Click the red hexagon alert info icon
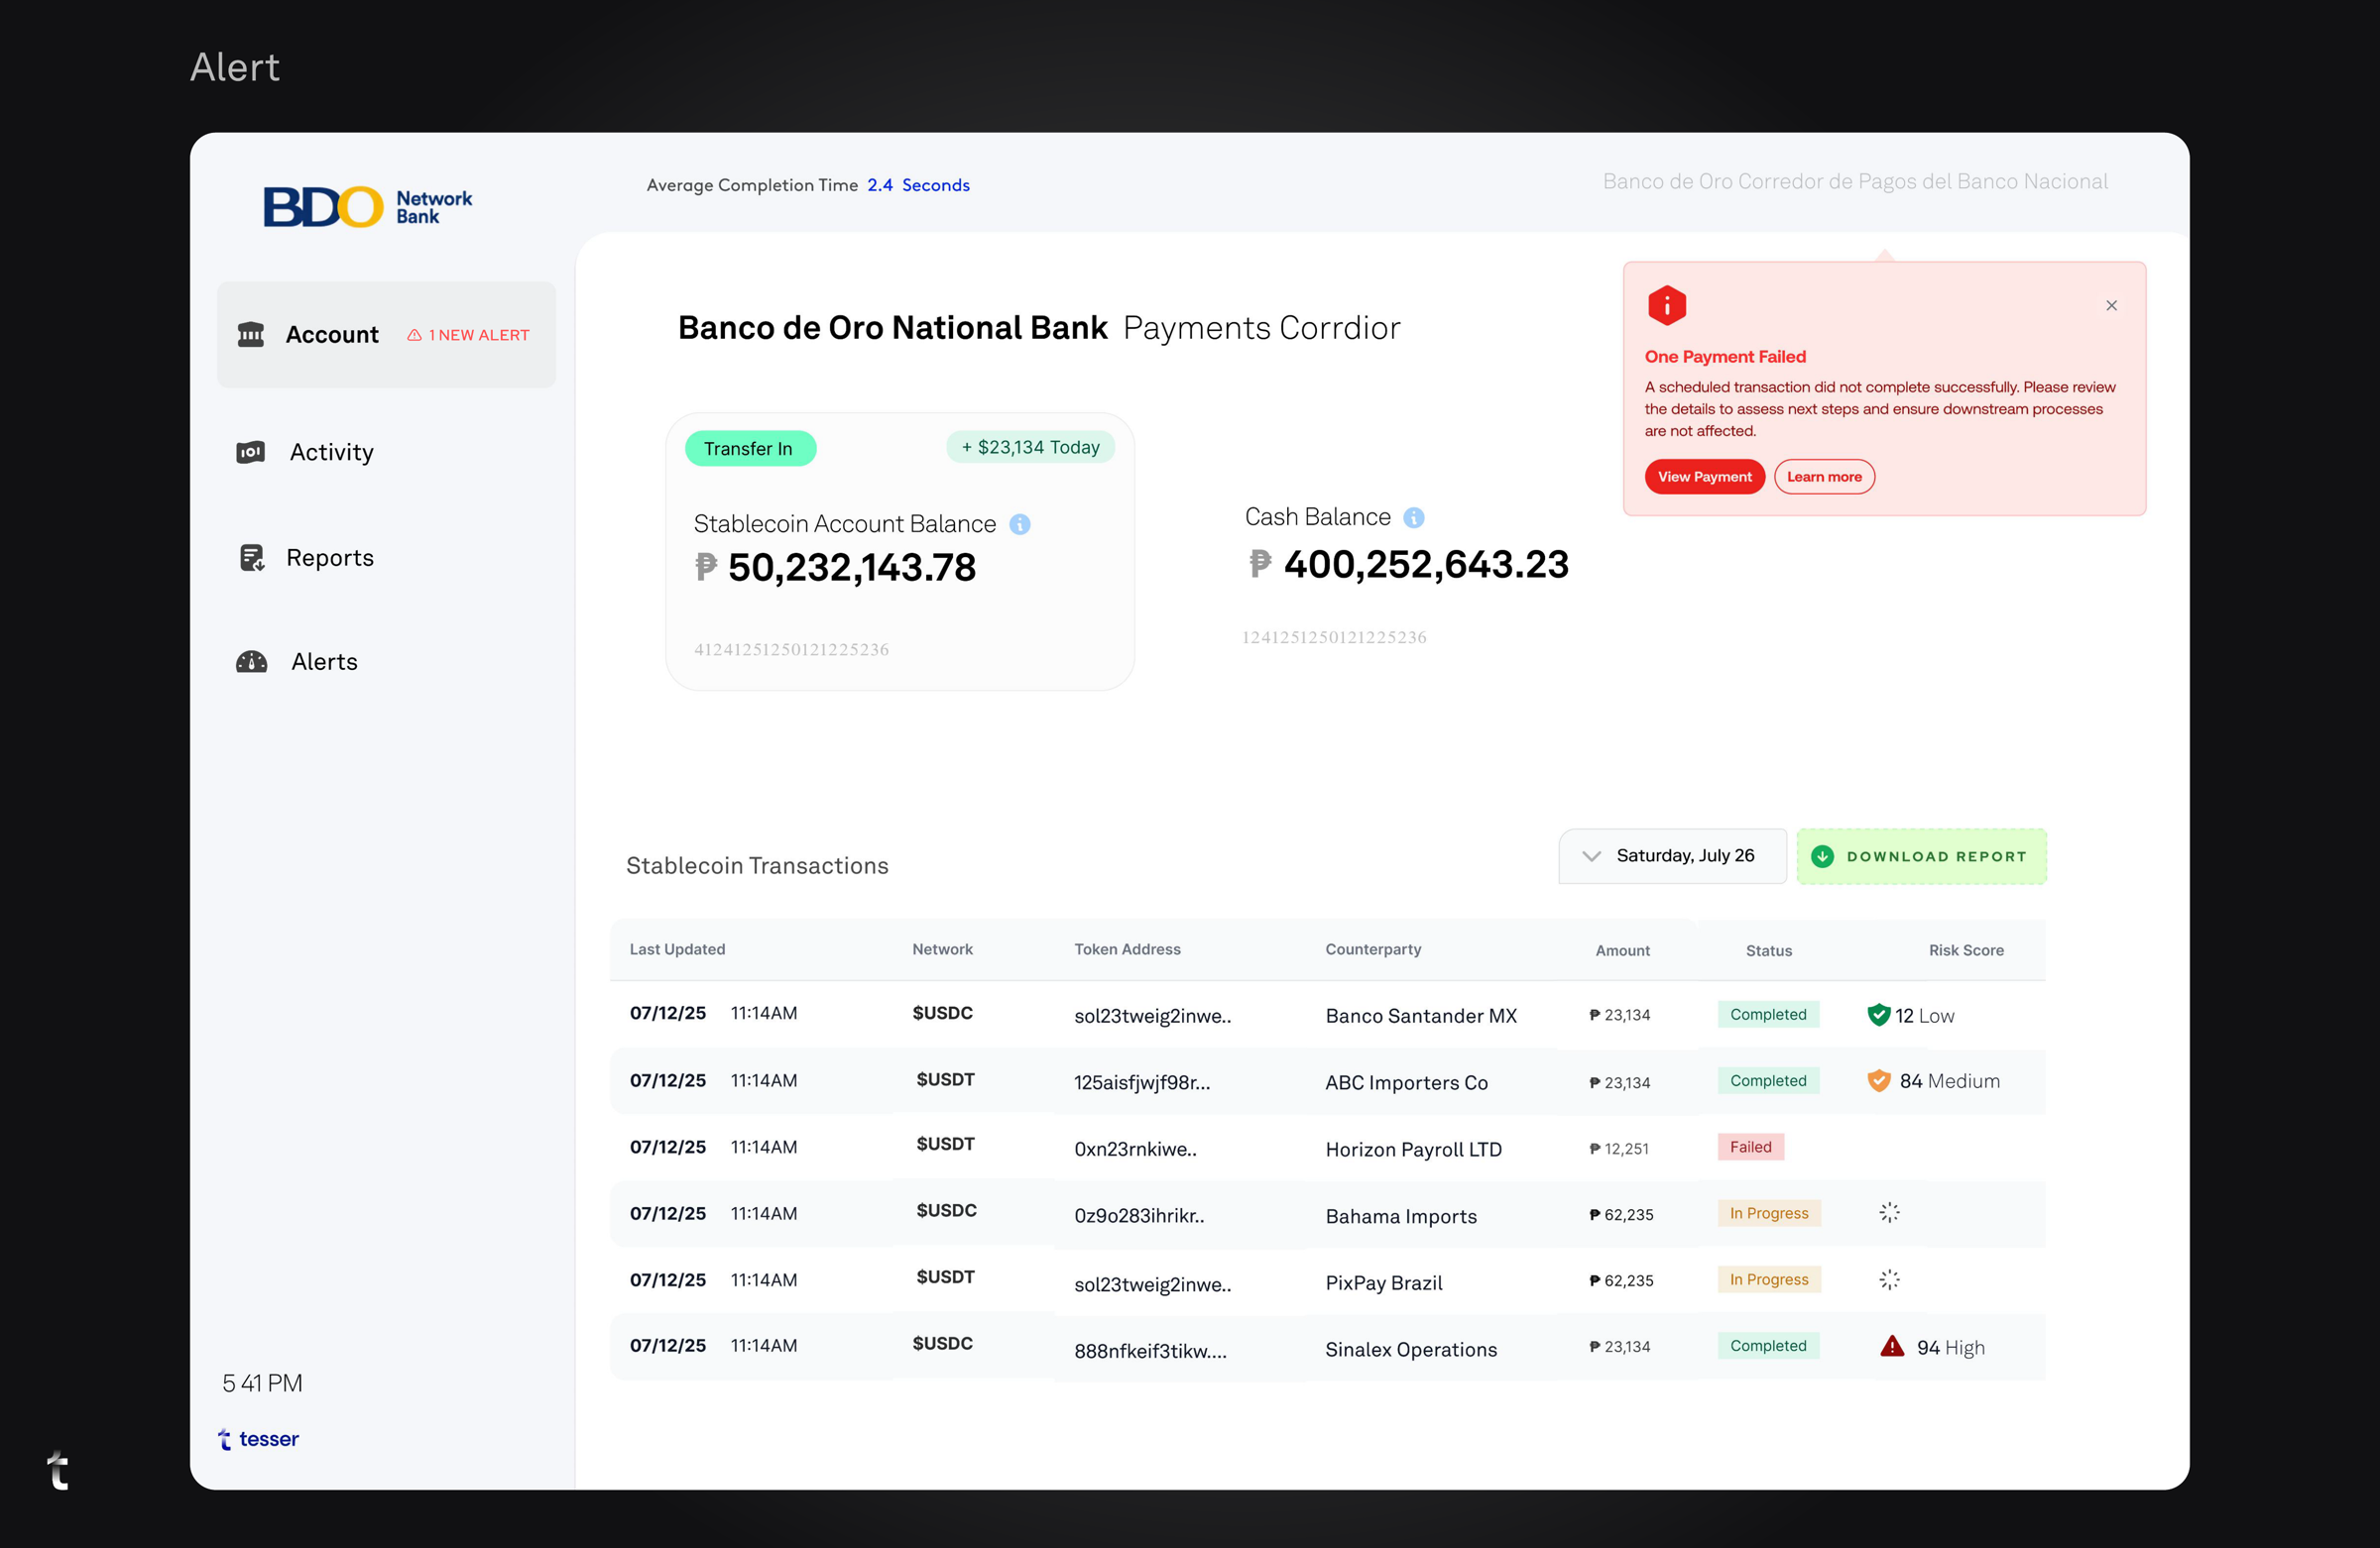The image size is (2380, 1548). click(x=1667, y=305)
